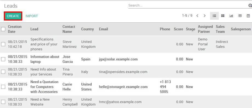This screenshot has height=108, width=252.
Task: Check the Steve Martinez lead row
Action: coord(3,44)
